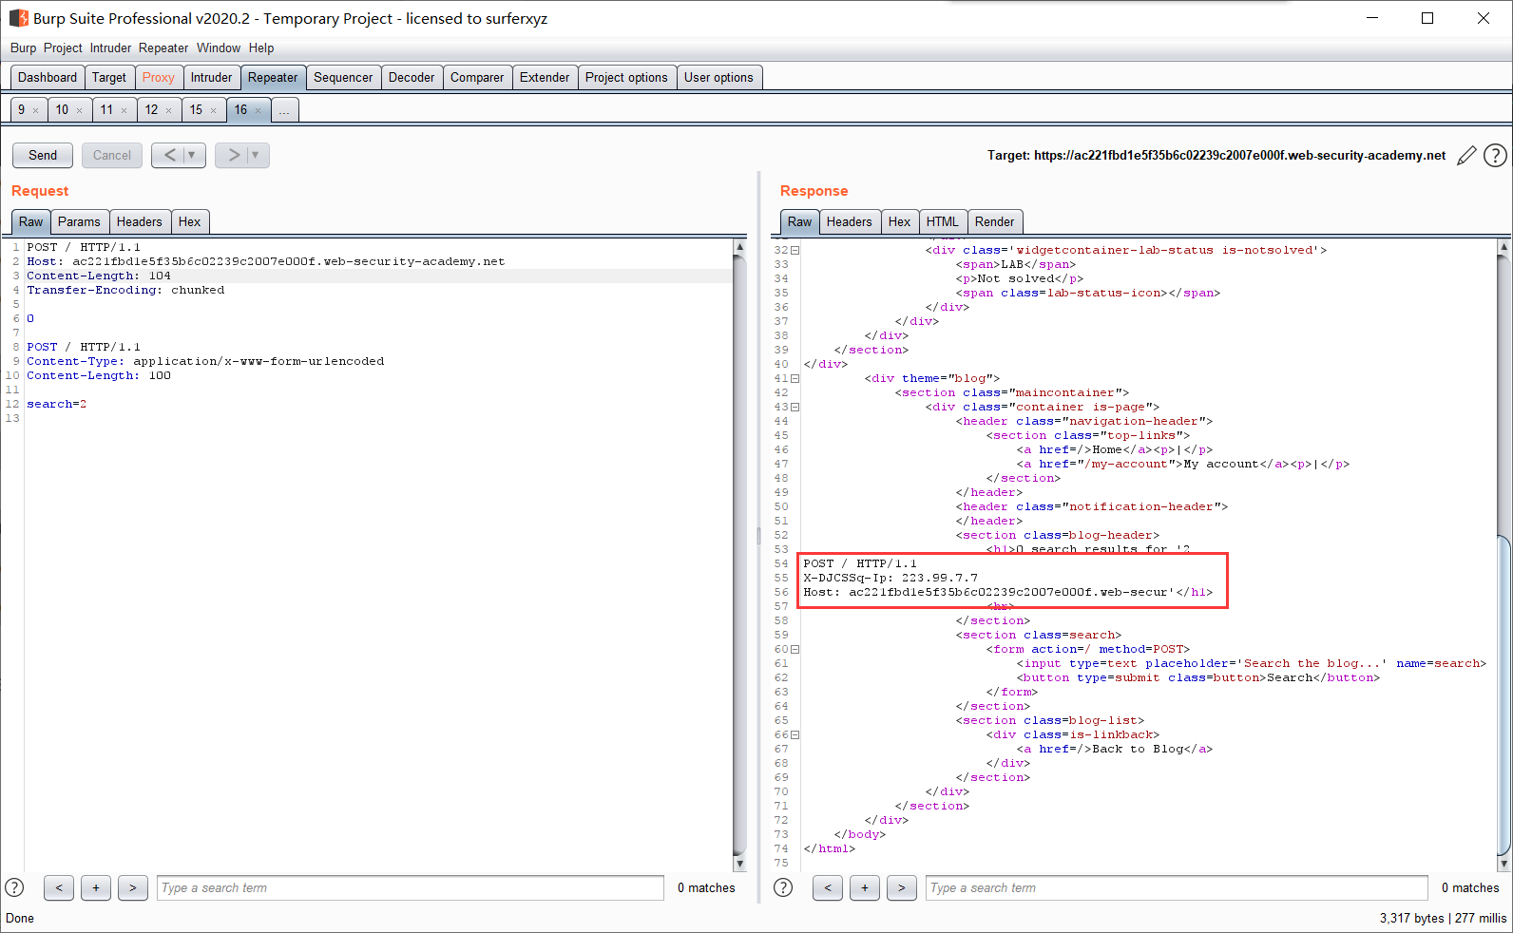Close Repeater tab 9
The width and height of the screenshot is (1513, 933).
coord(36,110)
